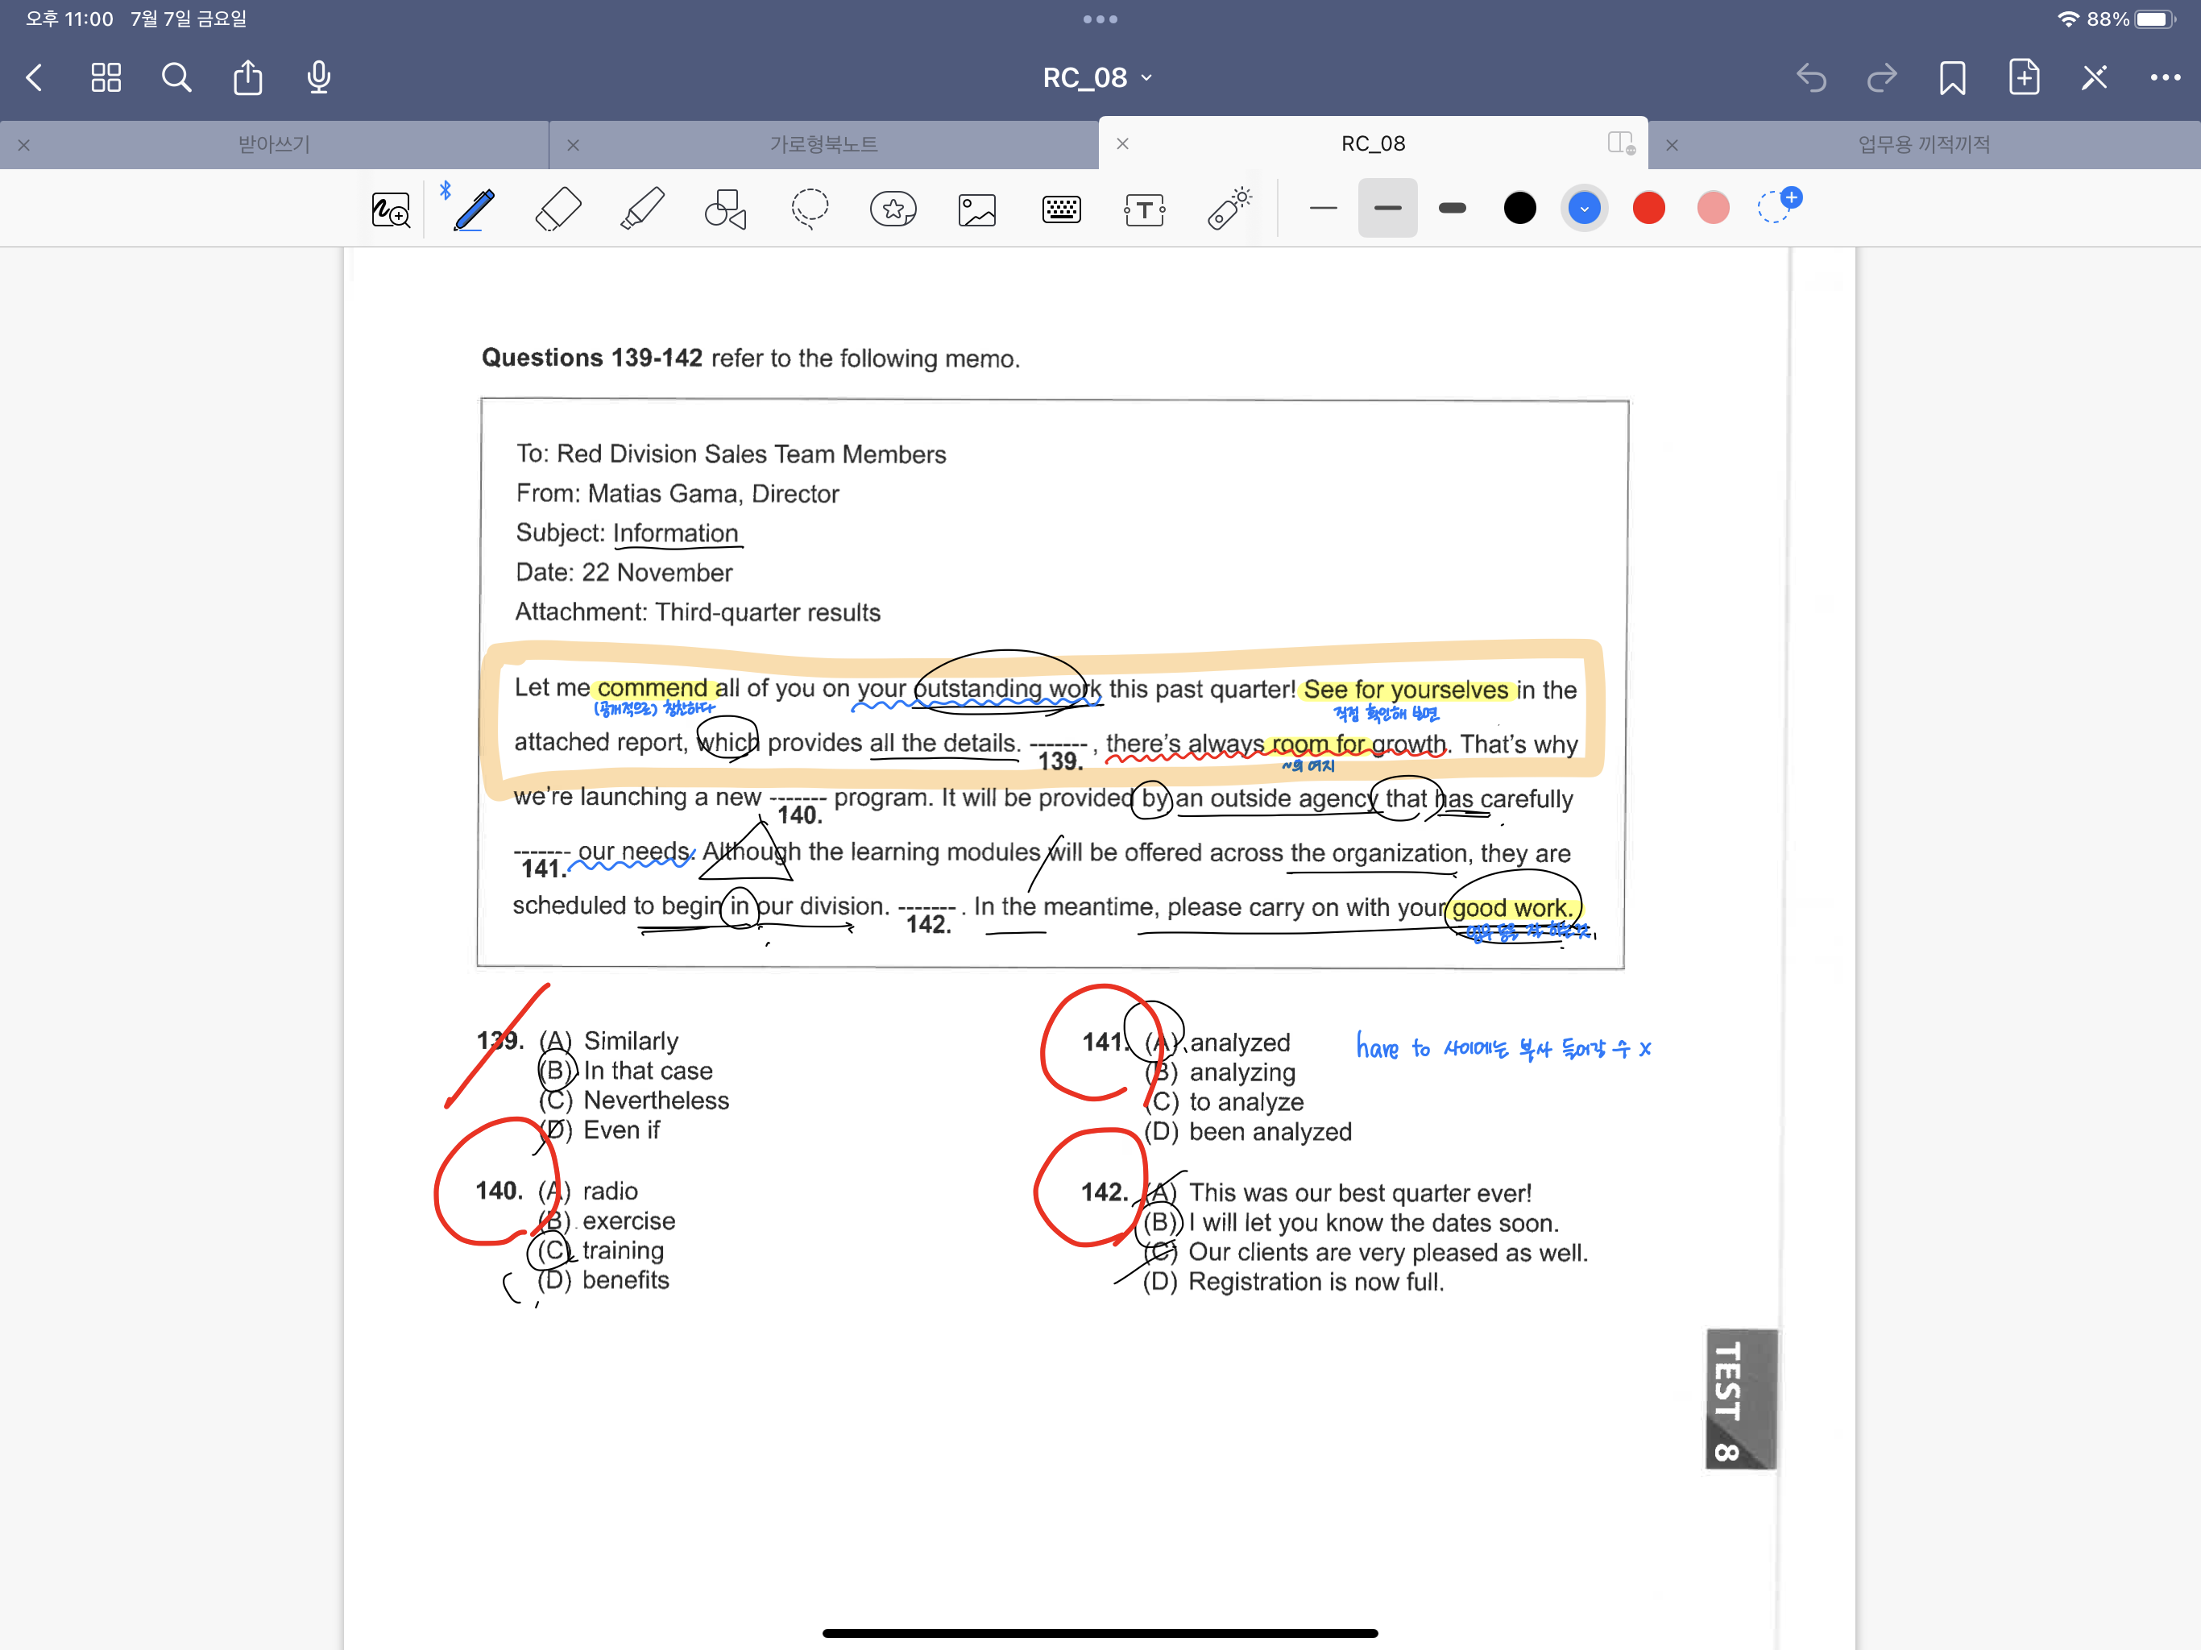Toggle the split view icon on the RC_08 tab
Image resolution: width=2201 pixels, height=1650 pixels.
click(x=1620, y=143)
